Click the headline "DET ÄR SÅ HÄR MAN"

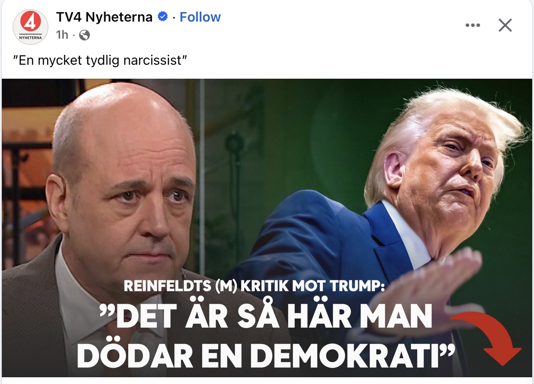[x=266, y=316]
